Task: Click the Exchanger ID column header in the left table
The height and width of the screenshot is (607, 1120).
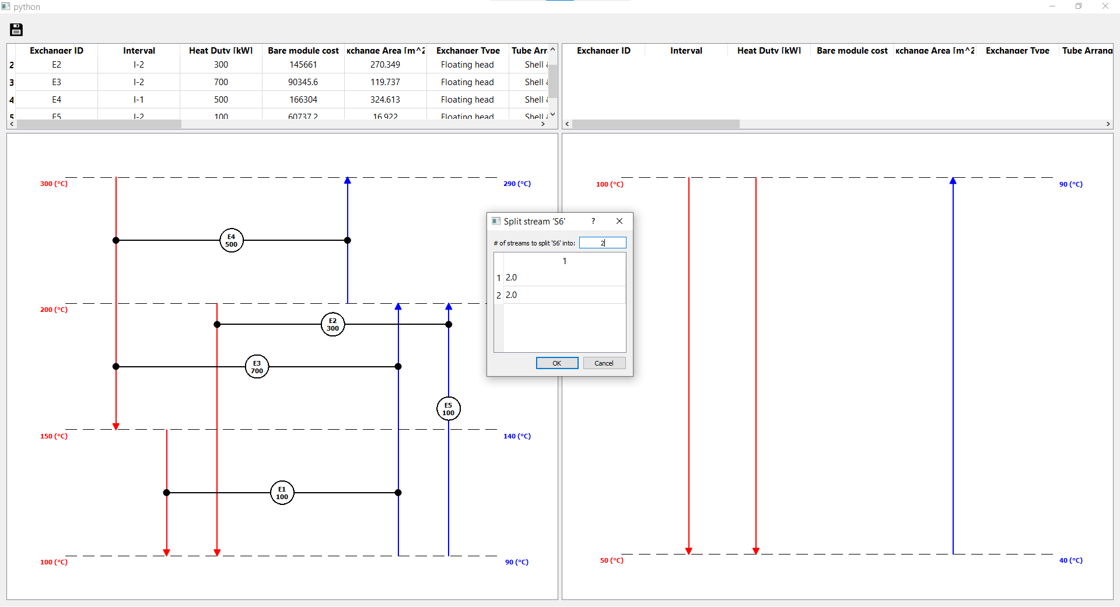Action: tap(57, 51)
